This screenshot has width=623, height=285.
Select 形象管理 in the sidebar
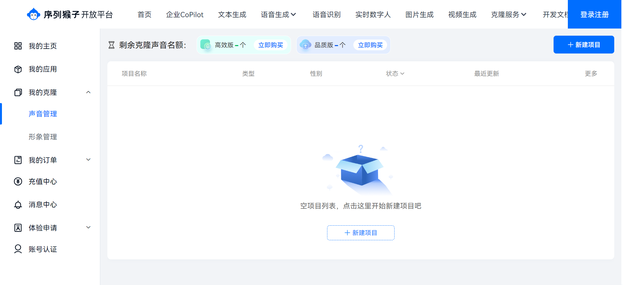click(x=43, y=137)
